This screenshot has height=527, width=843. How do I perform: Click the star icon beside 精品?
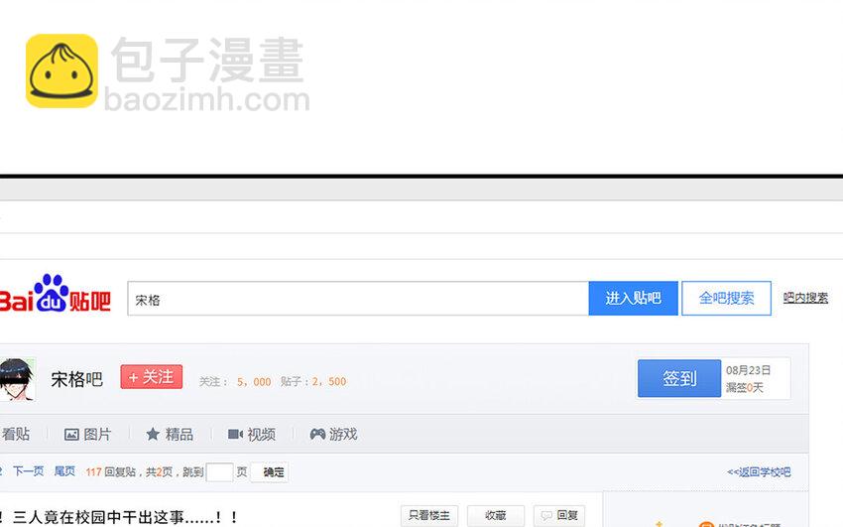pyautogui.click(x=153, y=434)
